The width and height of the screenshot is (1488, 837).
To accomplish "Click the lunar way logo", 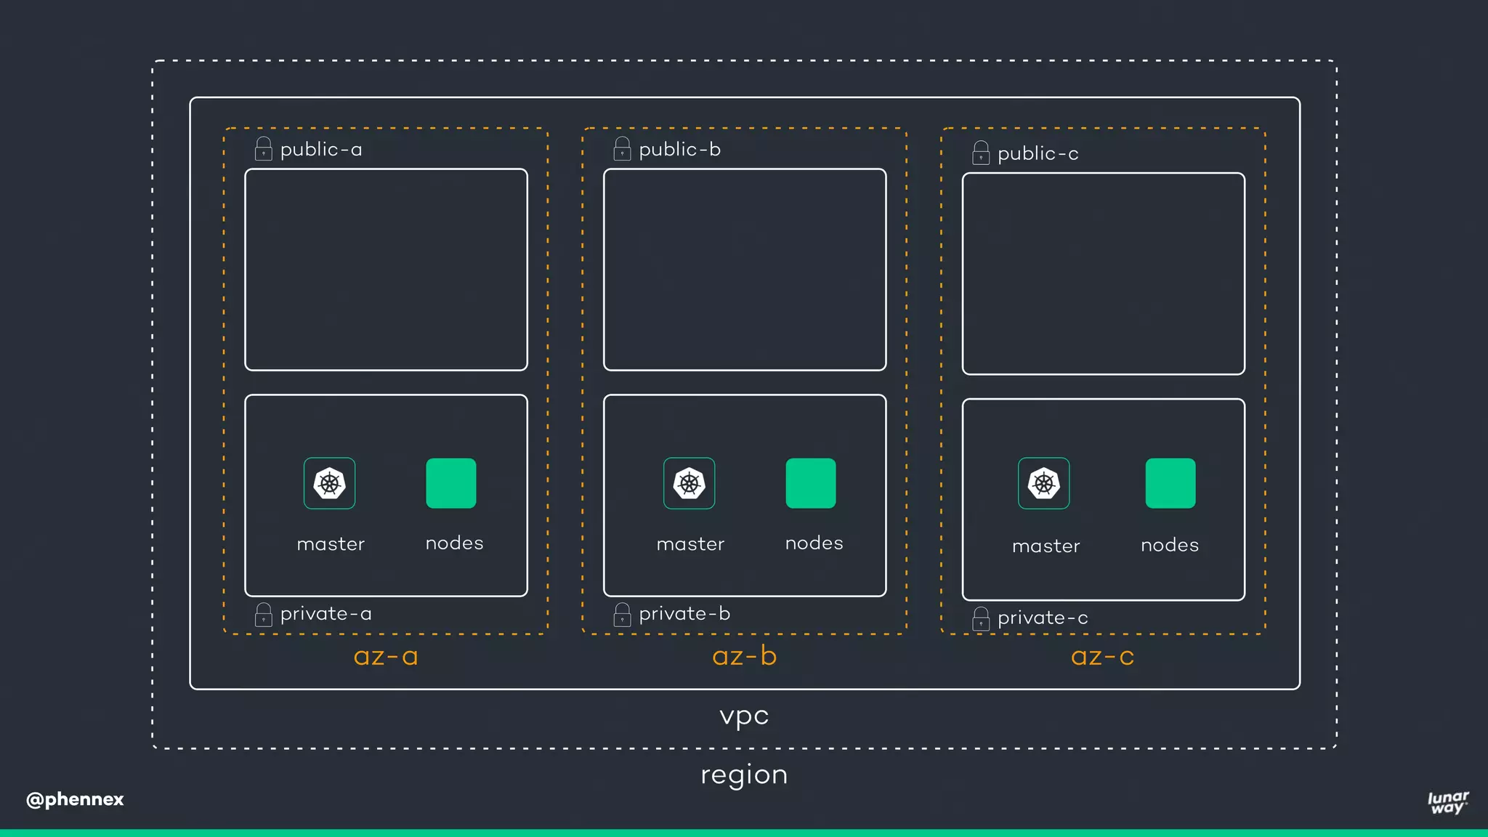I will coord(1447,802).
